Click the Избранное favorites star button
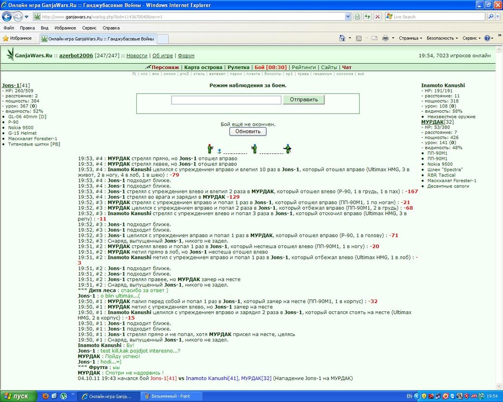This screenshot has width=503, height=402. pos(17,38)
